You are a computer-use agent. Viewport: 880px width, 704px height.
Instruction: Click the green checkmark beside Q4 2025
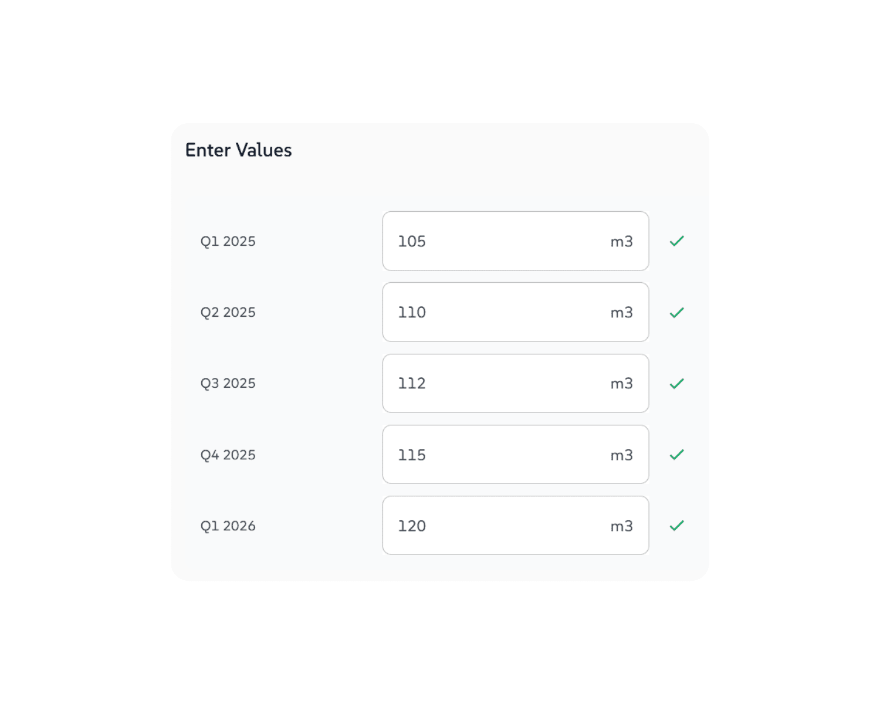click(677, 455)
